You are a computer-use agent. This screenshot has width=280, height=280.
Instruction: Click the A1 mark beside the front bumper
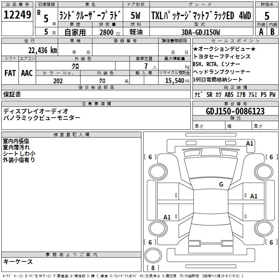(x=250, y=143)
